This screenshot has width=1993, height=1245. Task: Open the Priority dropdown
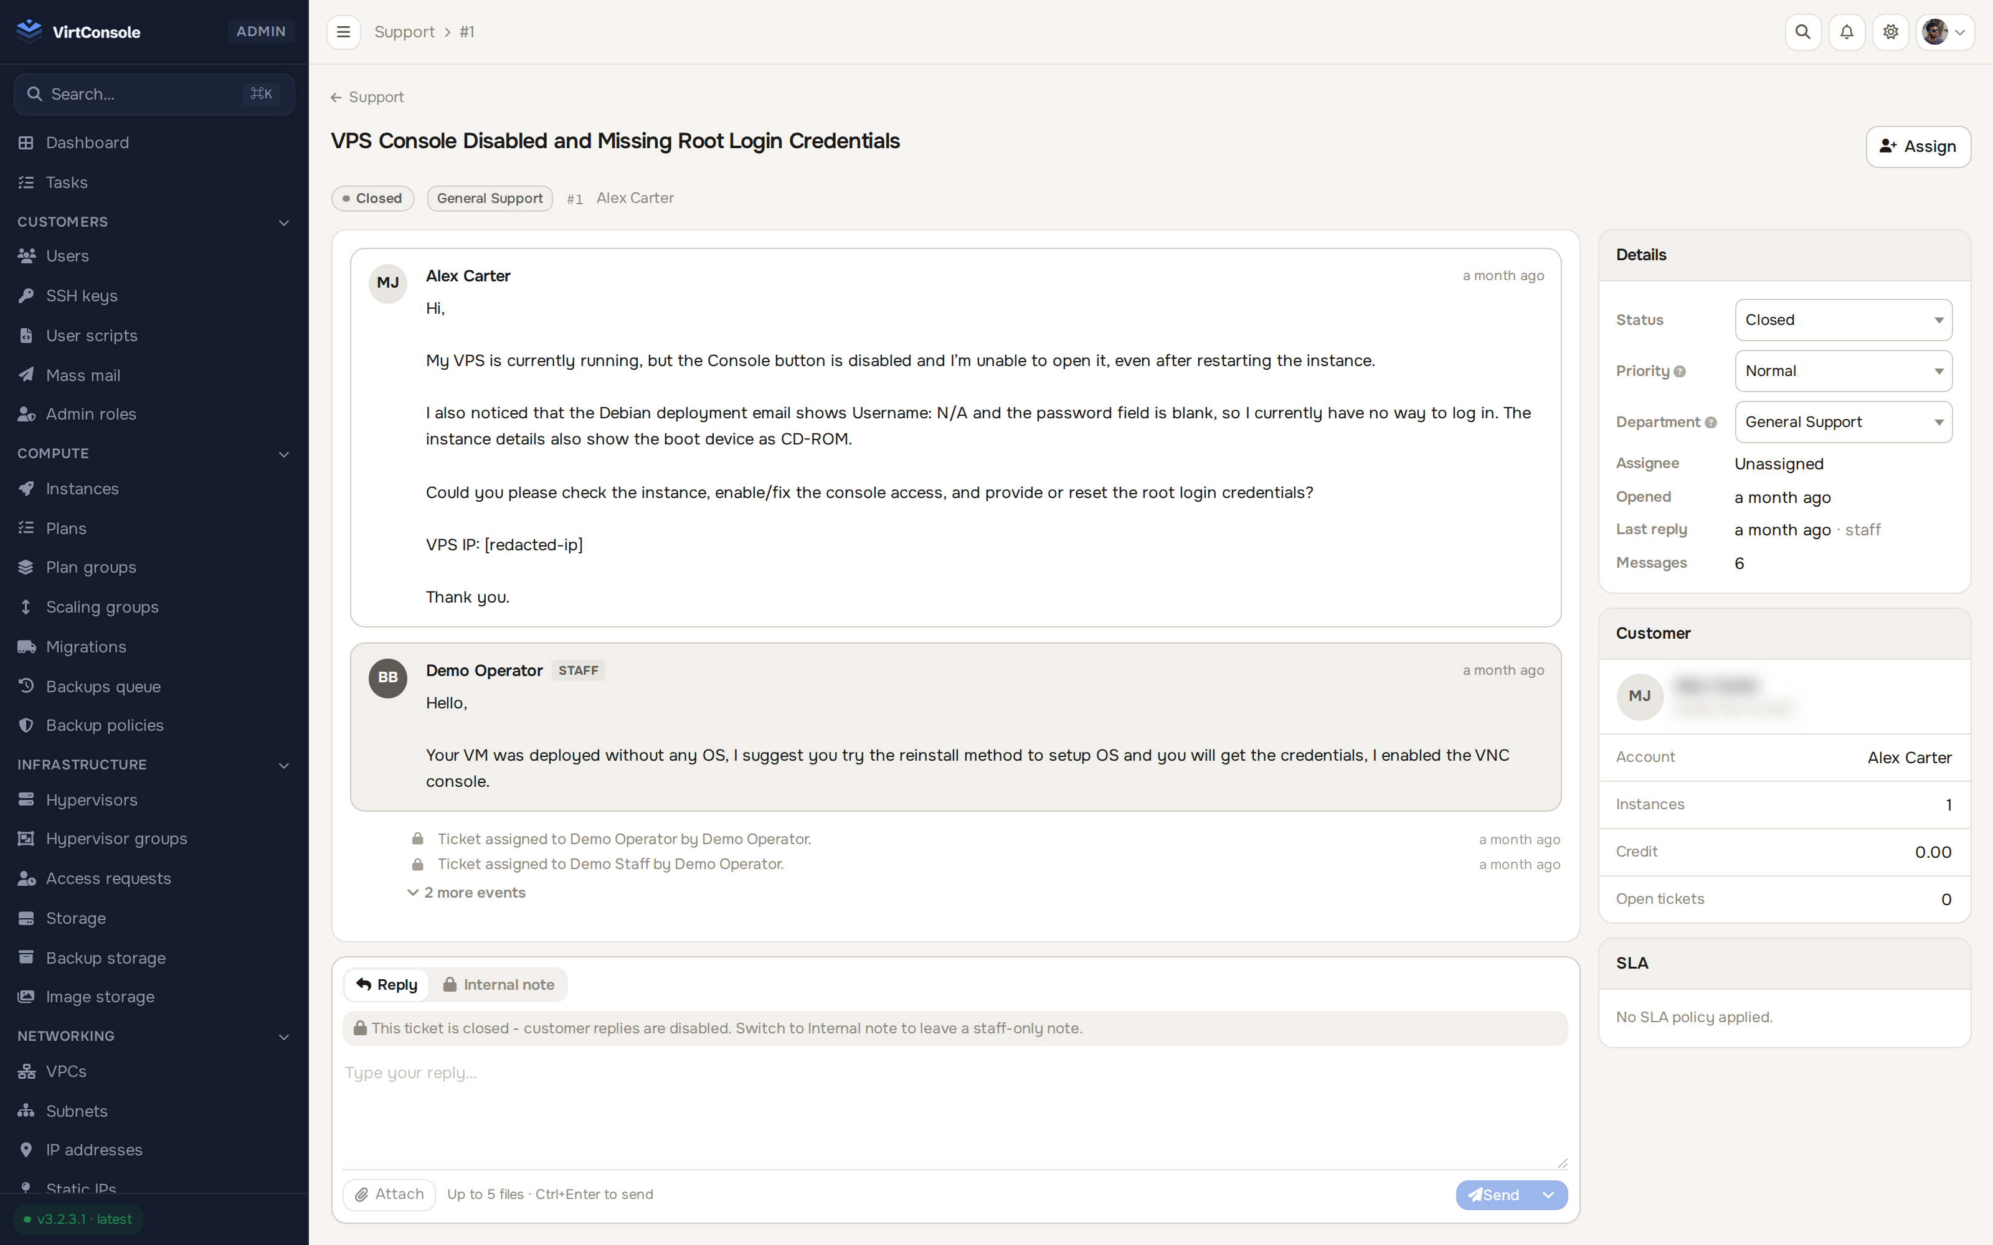[1843, 370]
